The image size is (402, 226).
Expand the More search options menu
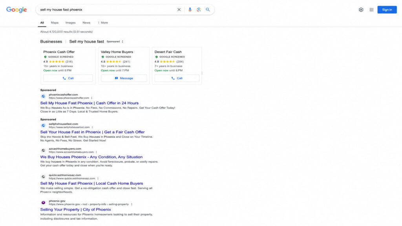click(103, 23)
